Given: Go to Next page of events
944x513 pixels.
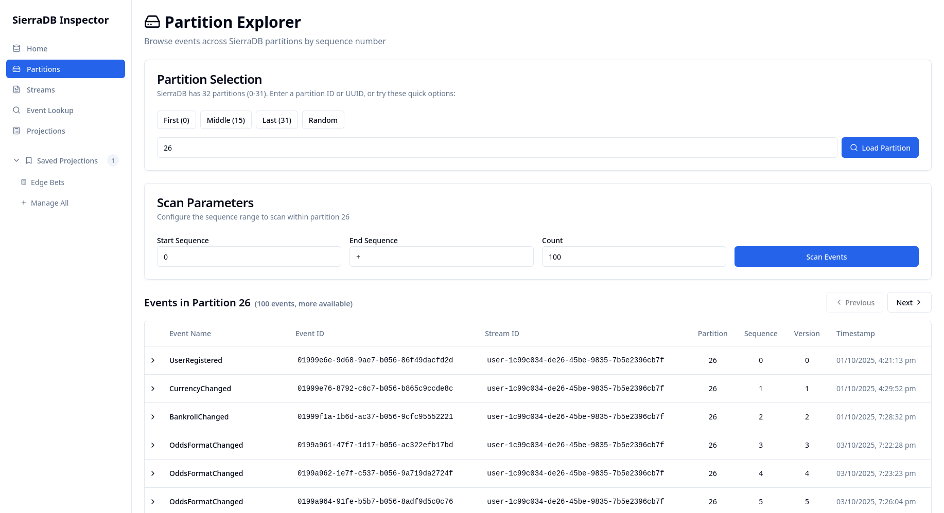Looking at the screenshot, I should 908,302.
